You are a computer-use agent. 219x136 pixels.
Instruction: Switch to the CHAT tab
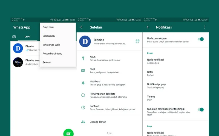(x=27, y=37)
